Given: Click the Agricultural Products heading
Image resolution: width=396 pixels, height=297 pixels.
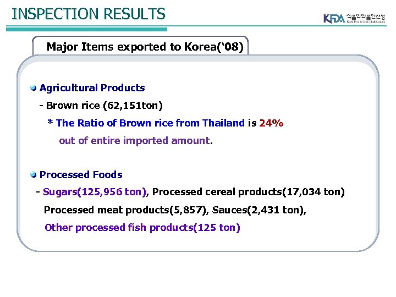Looking at the screenshot, I should click(92, 88).
